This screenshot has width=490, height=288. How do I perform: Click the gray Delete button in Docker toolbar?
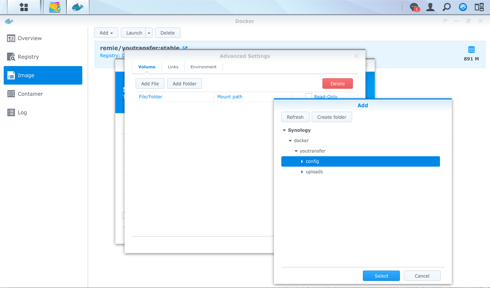pos(168,33)
